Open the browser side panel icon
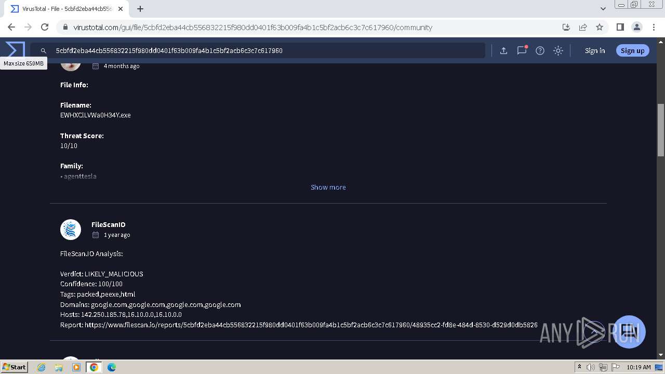 click(x=620, y=27)
